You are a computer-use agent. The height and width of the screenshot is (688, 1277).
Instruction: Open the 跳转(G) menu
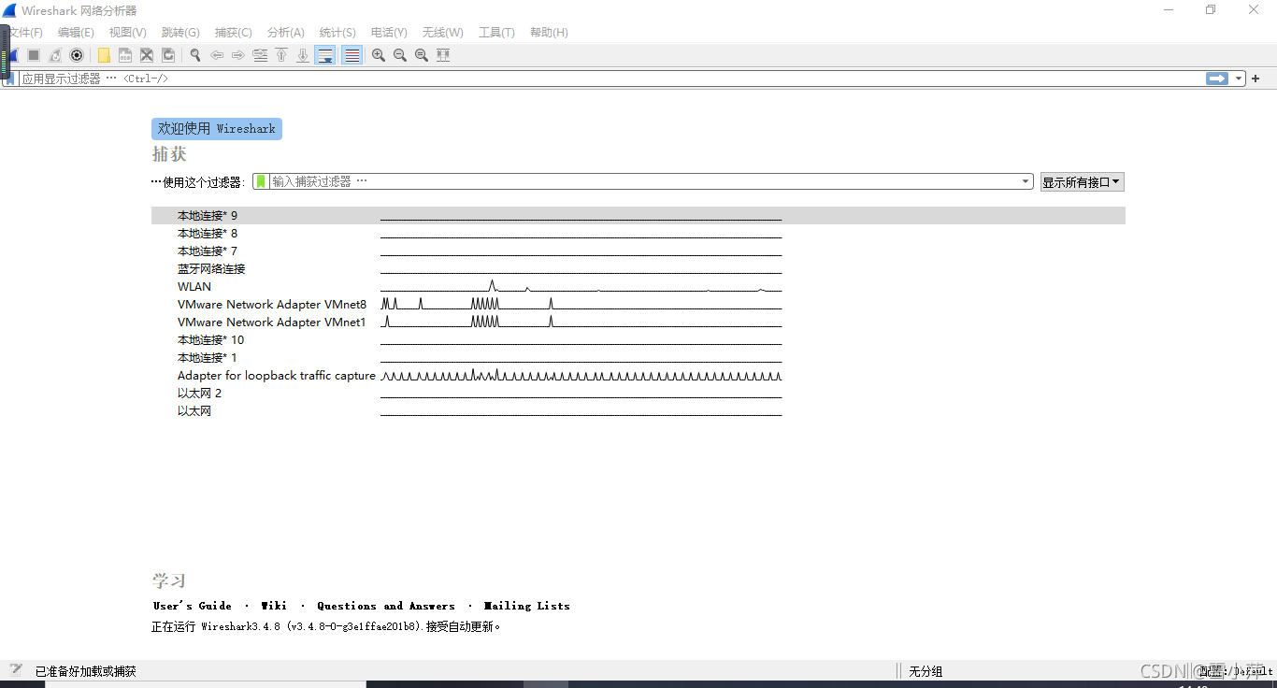[x=180, y=32]
